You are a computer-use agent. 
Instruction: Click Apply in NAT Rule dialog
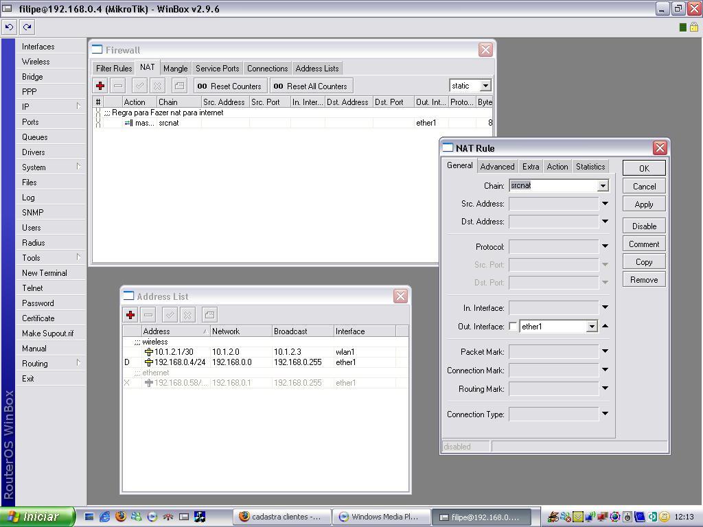coord(644,204)
